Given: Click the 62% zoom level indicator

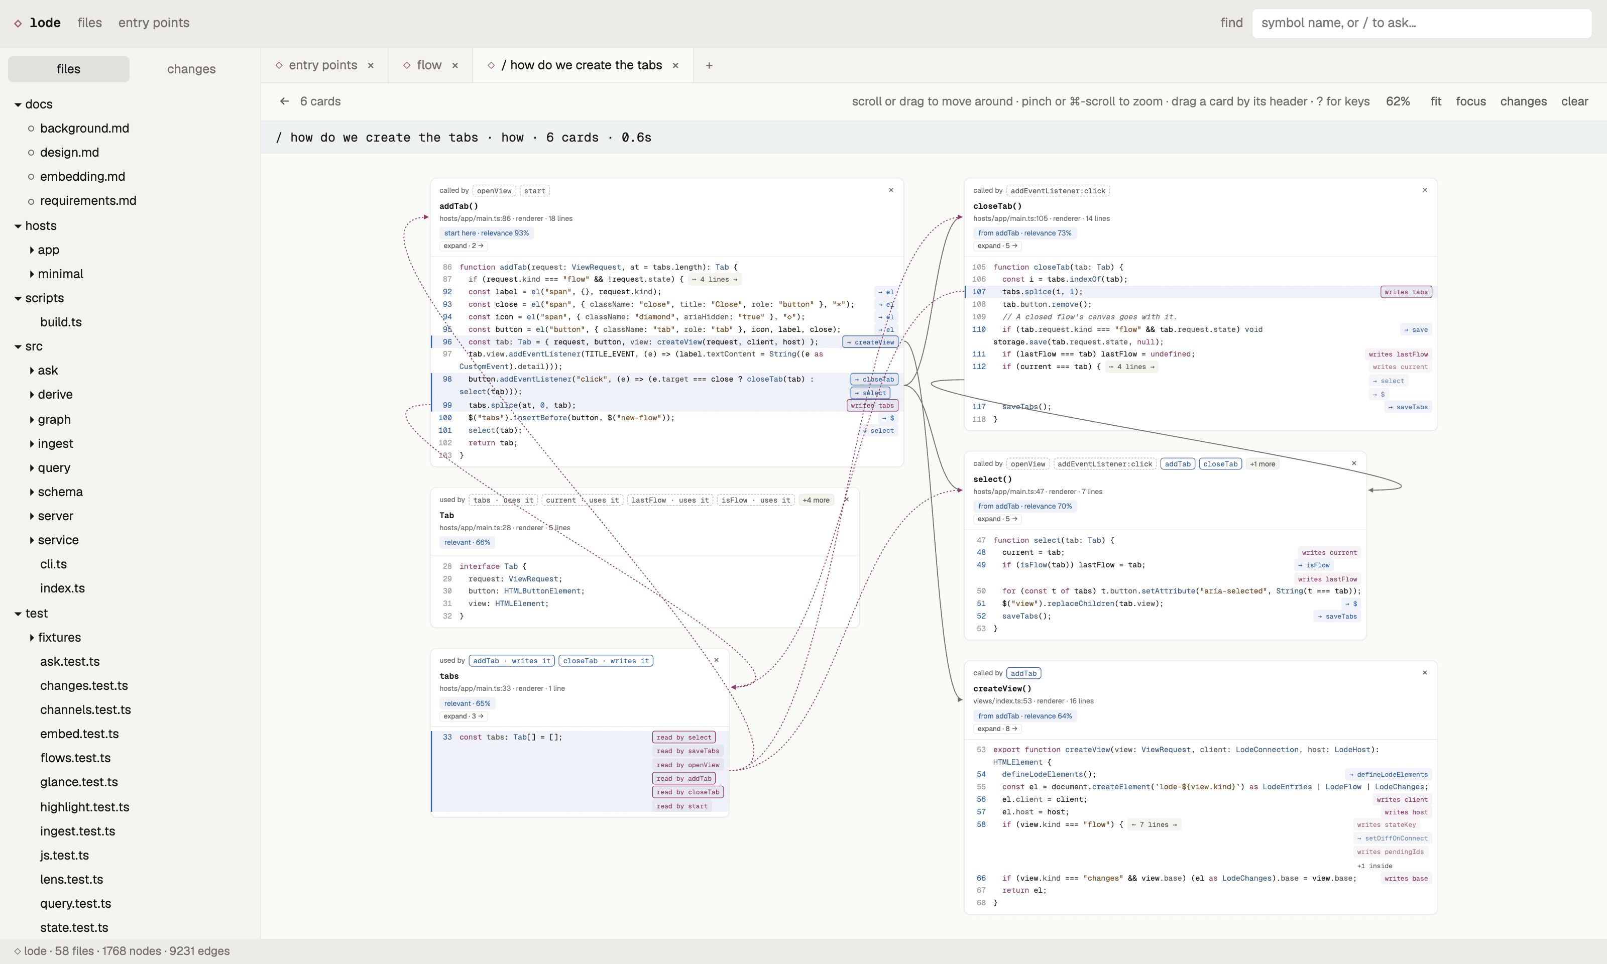Looking at the screenshot, I should tap(1398, 101).
